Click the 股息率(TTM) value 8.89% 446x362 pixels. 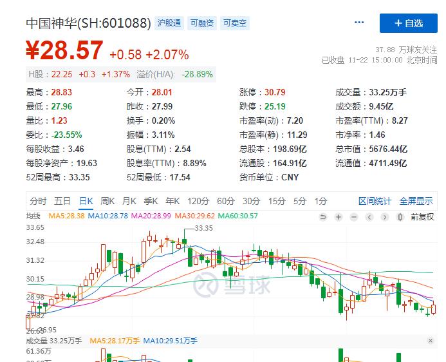tap(194, 164)
